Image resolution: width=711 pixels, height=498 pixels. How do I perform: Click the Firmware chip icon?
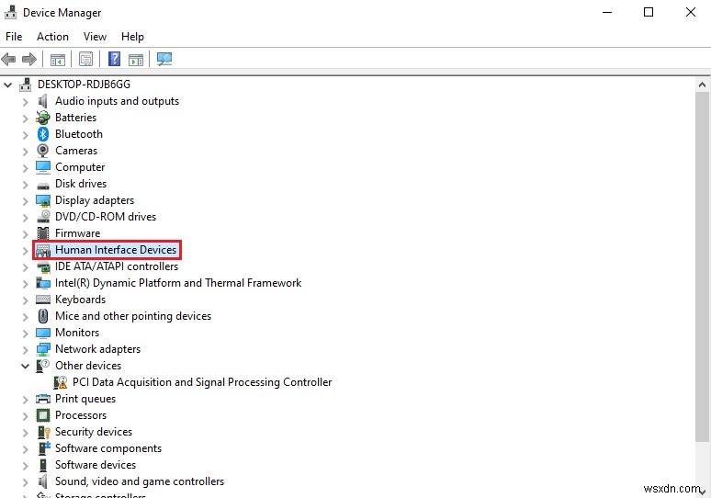pyautogui.click(x=43, y=233)
